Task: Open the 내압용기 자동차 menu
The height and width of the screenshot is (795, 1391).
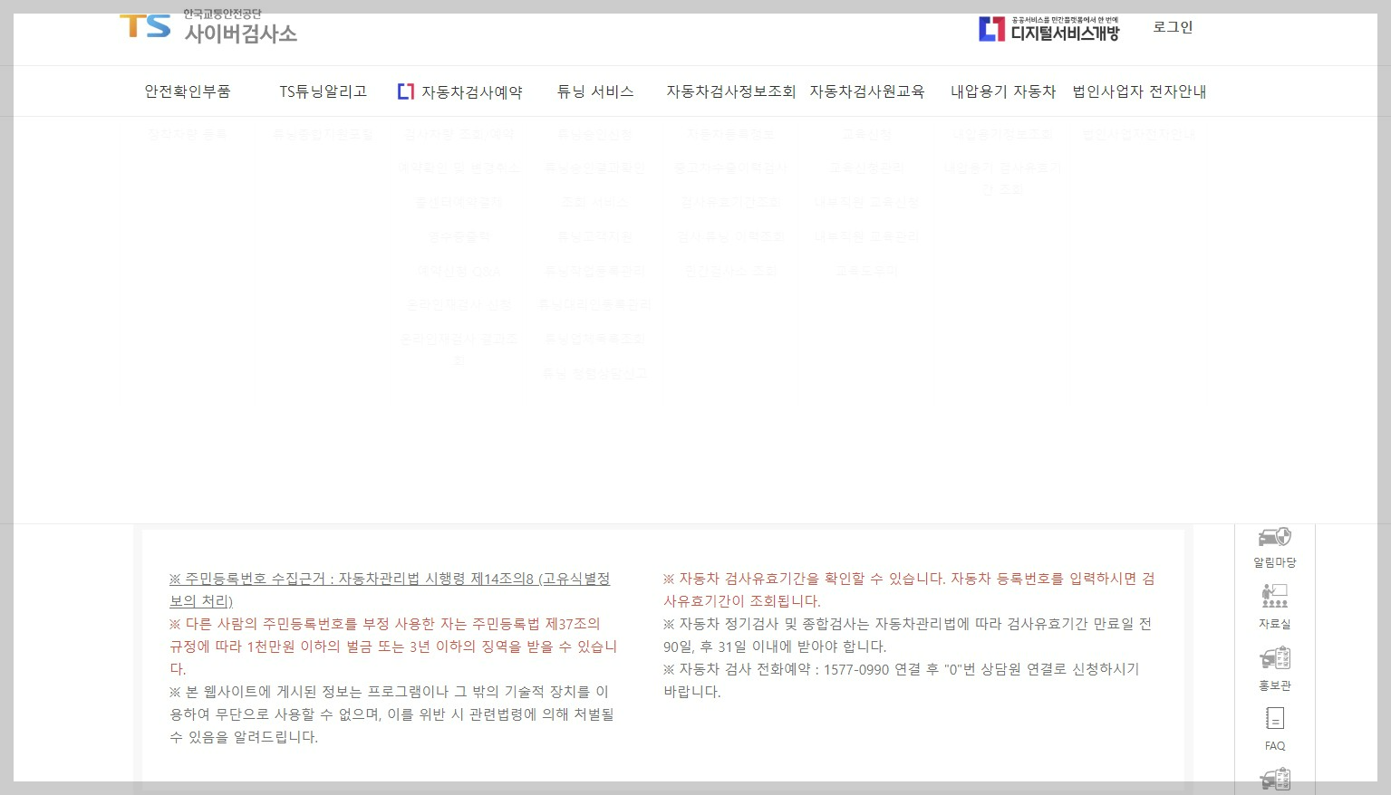Action: point(1003,91)
